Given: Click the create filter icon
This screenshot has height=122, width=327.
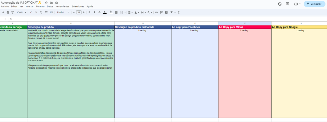Looking at the screenshot, I should coord(171,12).
